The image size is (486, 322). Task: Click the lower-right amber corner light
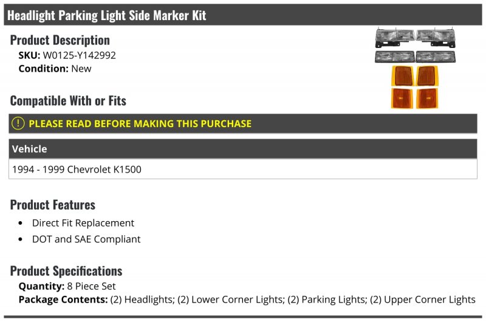click(428, 98)
